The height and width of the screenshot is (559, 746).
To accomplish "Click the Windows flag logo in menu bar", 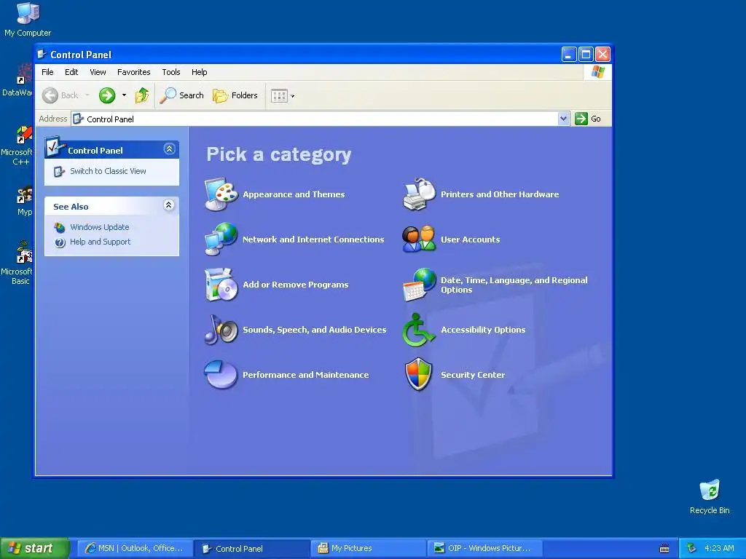I will tap(598, 72).
